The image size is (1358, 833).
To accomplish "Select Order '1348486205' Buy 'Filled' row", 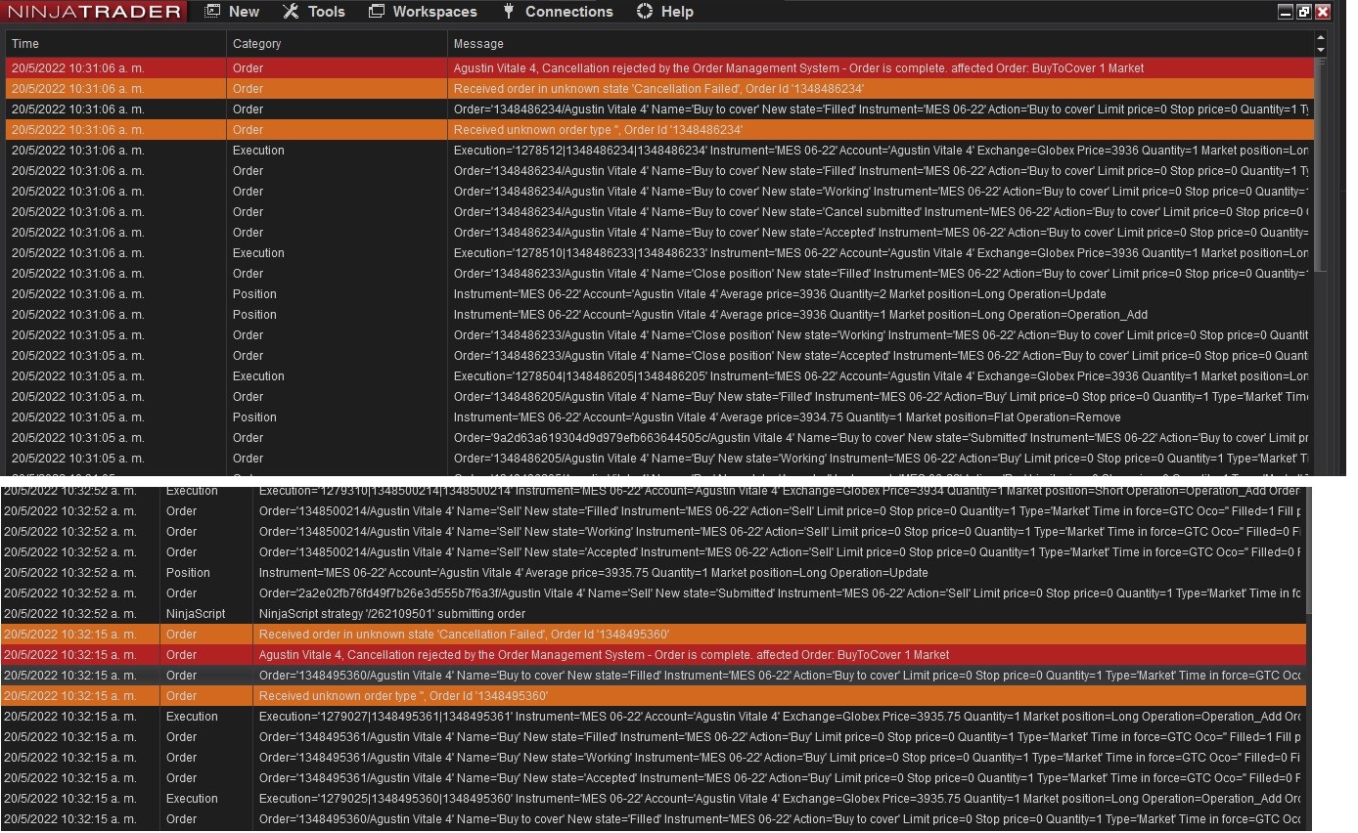I will [x=659, y=397].
